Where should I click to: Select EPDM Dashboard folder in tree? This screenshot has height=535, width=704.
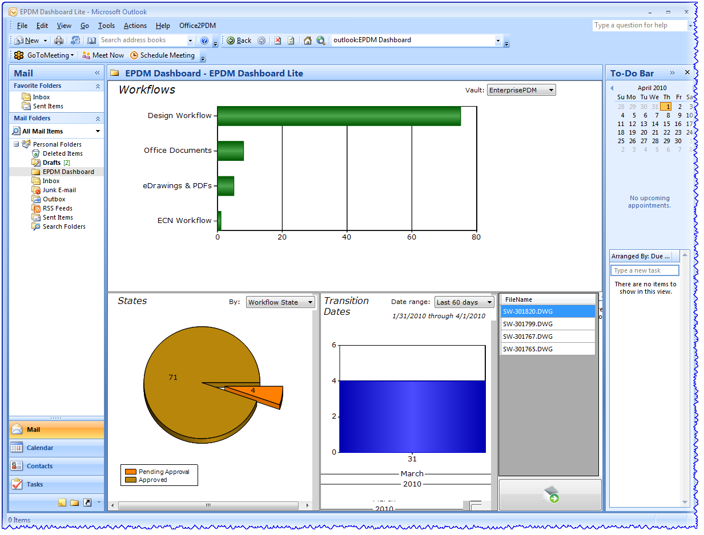(69, 172)
